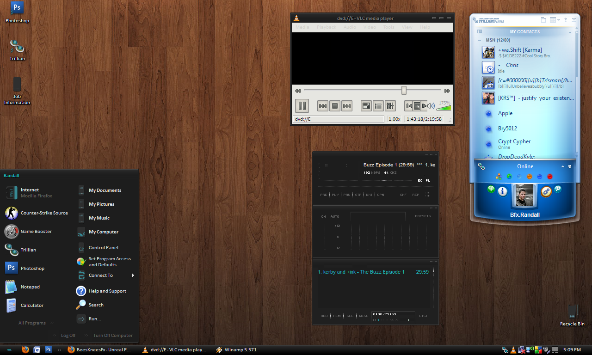Open the Winamp playlist LIST menu

tap(424, 316)
